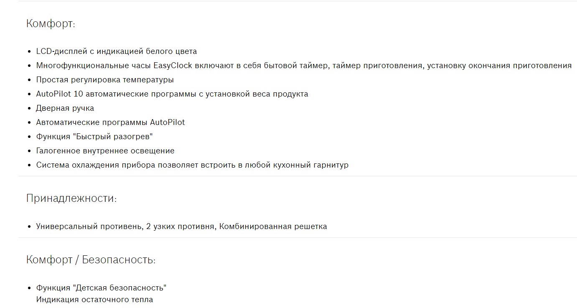This screenshot has height=308, width=577.
Task: Click the Функция "Быстрый разогрев" item
Action: [94, 137]
